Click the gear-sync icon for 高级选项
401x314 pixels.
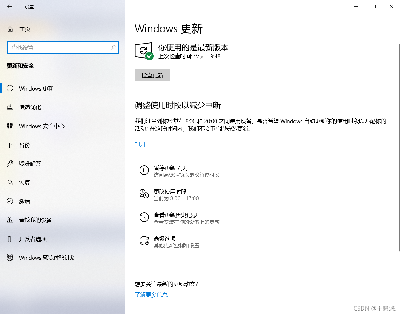(x=144, y=241)
